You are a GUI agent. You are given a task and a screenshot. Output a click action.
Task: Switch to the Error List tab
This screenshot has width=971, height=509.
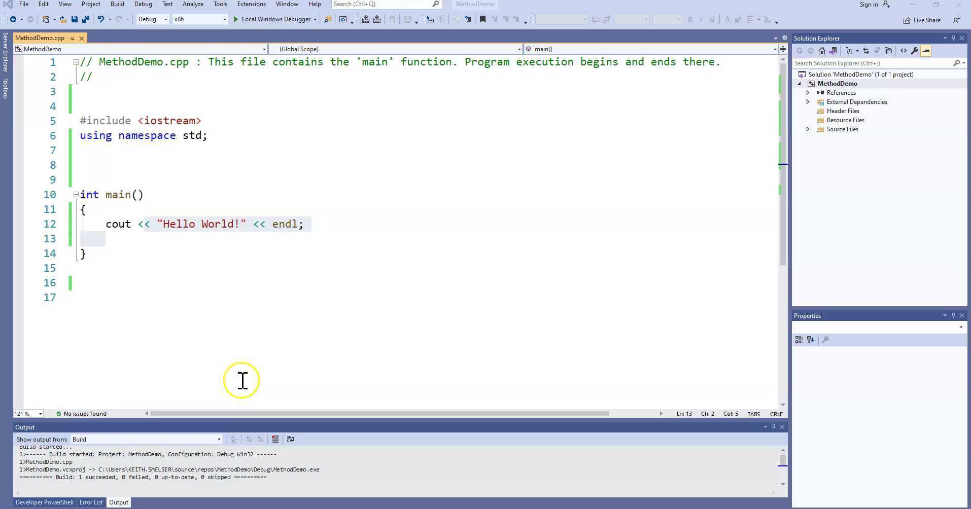click(x=91, y=502)
